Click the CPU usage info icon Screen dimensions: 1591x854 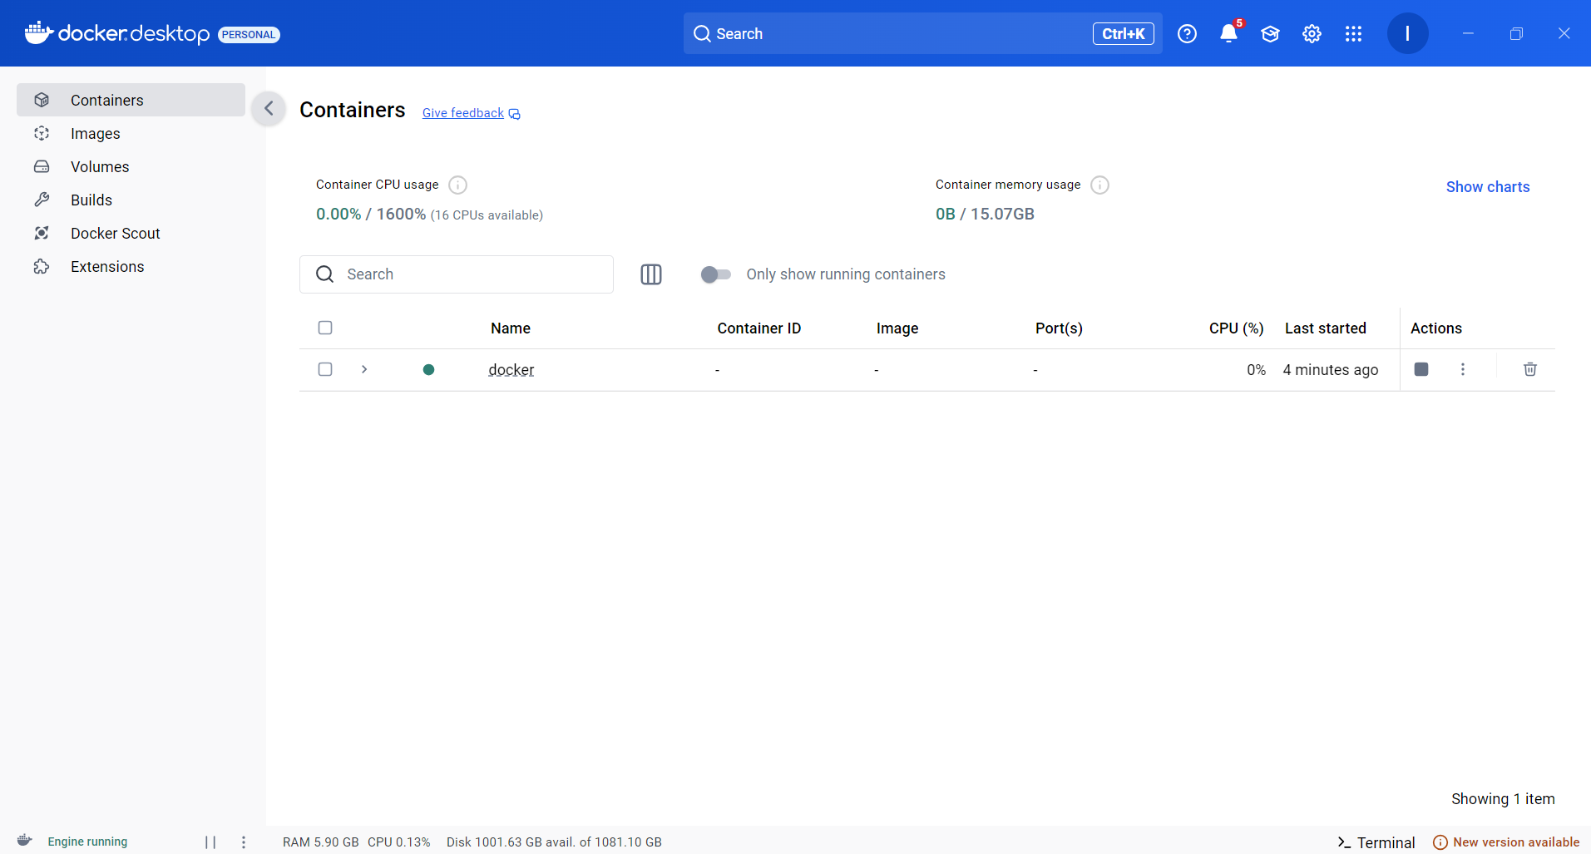click(457, 185)
